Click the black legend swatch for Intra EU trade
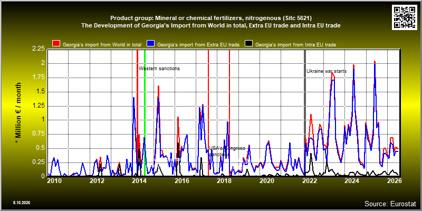The image size is (422, 211). (248, 44)
